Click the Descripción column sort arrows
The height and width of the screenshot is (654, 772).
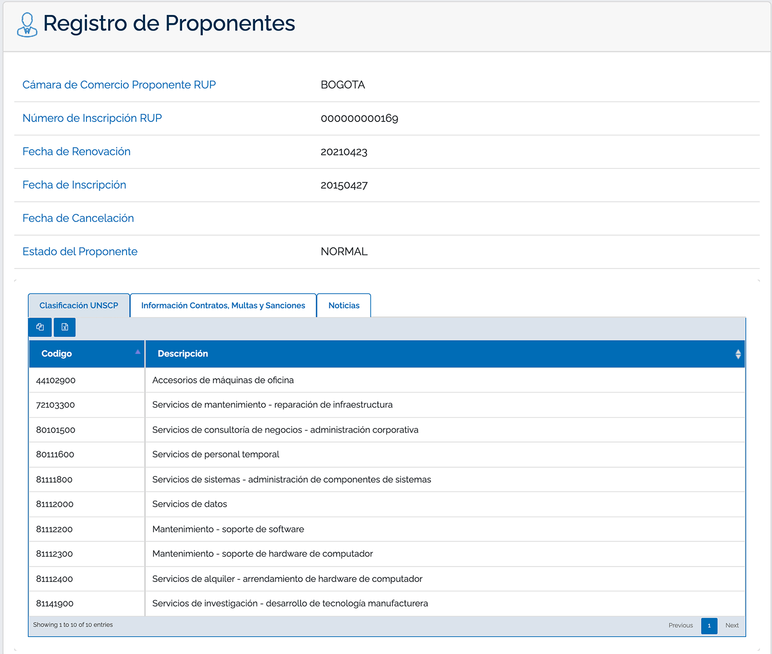pyautogui.click(x=738, y=354)
